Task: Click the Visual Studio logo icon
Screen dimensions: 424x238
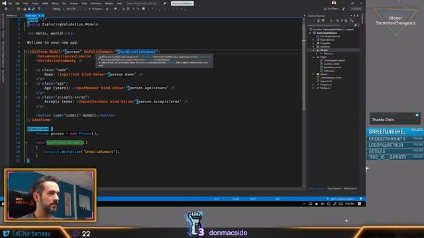Action: [4, 3]
